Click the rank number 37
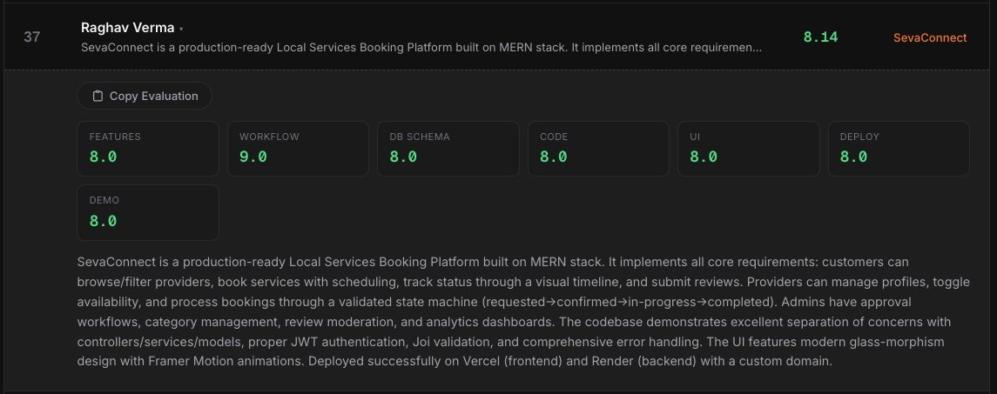Image resolution: width=997 pixels, height=394 pixels. pyautogui.click(x=32, y=37)
